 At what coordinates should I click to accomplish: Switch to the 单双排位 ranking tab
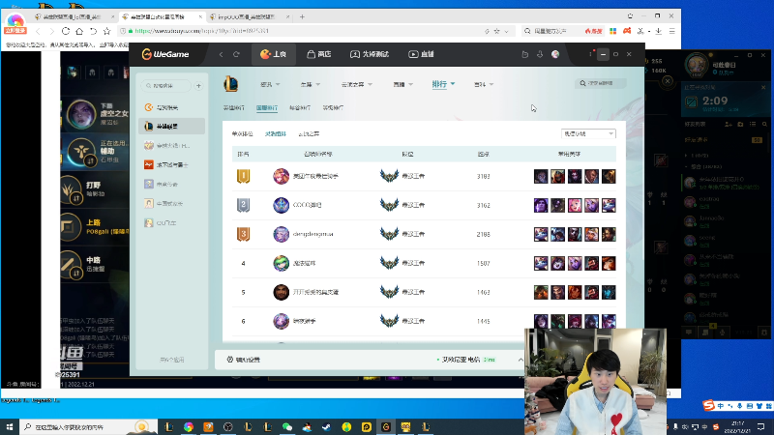point(243,133)
